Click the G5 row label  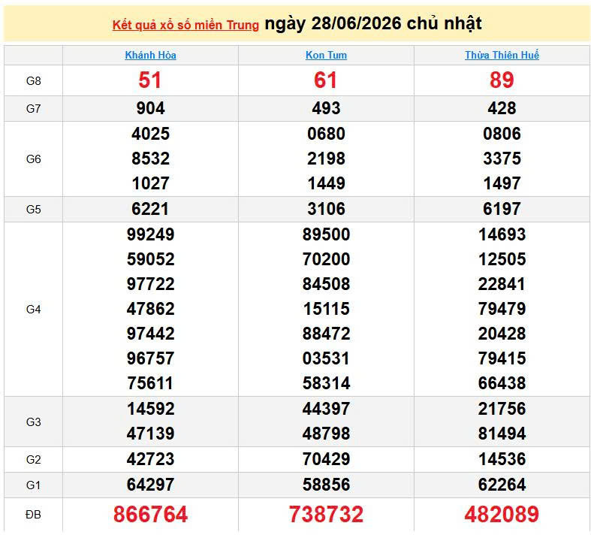[34, 209]
